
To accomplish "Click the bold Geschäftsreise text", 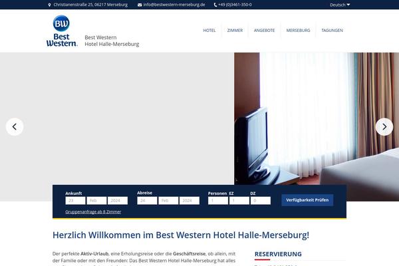I will click(189, 254).
